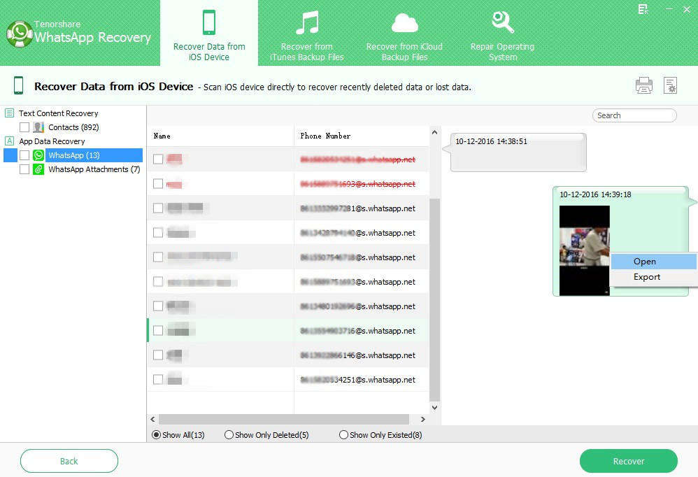
Task: Click phone number ending 4251@s.whatsapp.net in black
Action: (x=358, y=380)
